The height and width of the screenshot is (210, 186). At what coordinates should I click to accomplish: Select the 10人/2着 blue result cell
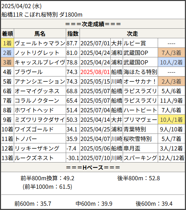pos(172,62)
